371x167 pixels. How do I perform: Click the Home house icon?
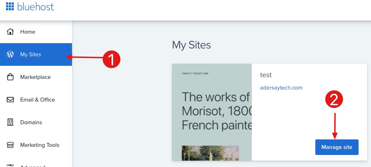click(x=10, y=32)
